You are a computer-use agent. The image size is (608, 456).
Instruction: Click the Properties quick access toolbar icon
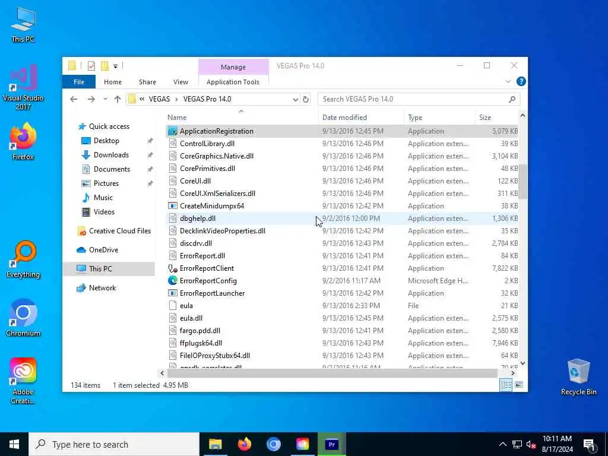click(x=91, y=66)
